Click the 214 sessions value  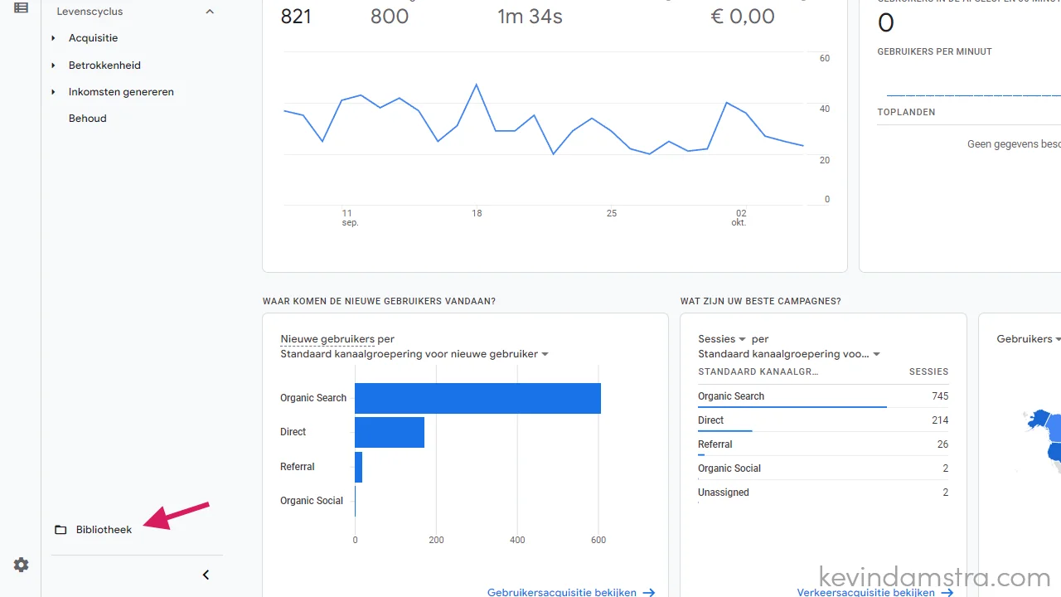coord(940,420)
